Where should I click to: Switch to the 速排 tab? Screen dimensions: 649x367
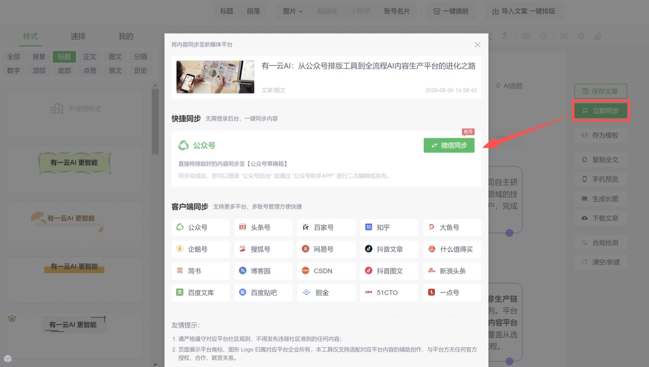tap(78, 36)
